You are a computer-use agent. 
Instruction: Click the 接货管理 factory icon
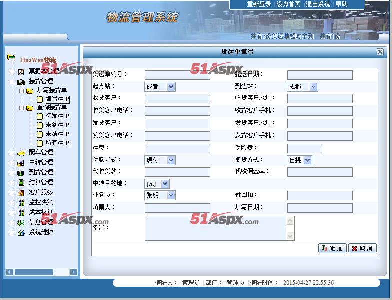[x=21, y=82]
